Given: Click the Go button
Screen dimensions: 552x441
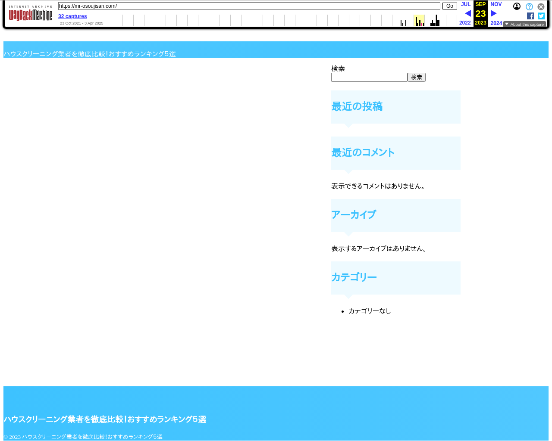Looking at the screenshot, I should [x=449, y=6].
